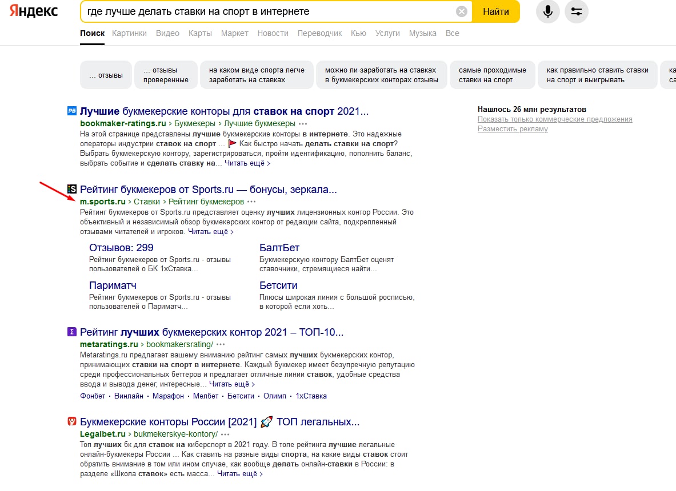This screenshot has width=676, height=491.
Task: Switch to the Картинки tab
Action: click(x=129, y=33)
